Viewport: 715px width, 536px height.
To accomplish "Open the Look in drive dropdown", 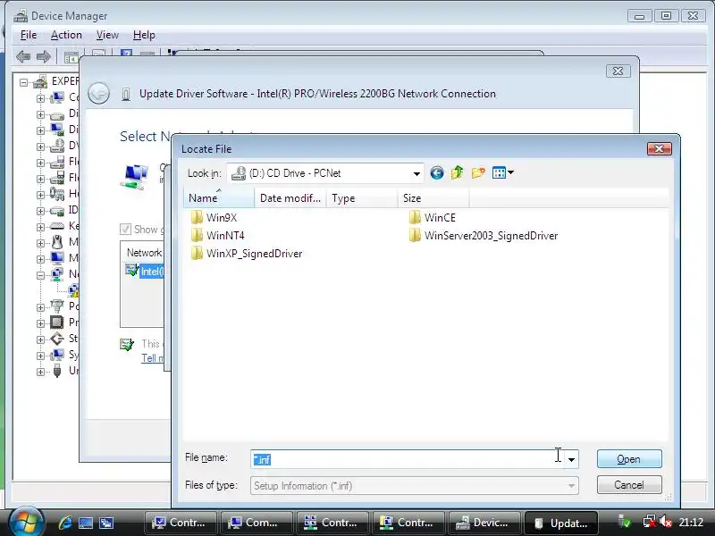I will (416, 173).
